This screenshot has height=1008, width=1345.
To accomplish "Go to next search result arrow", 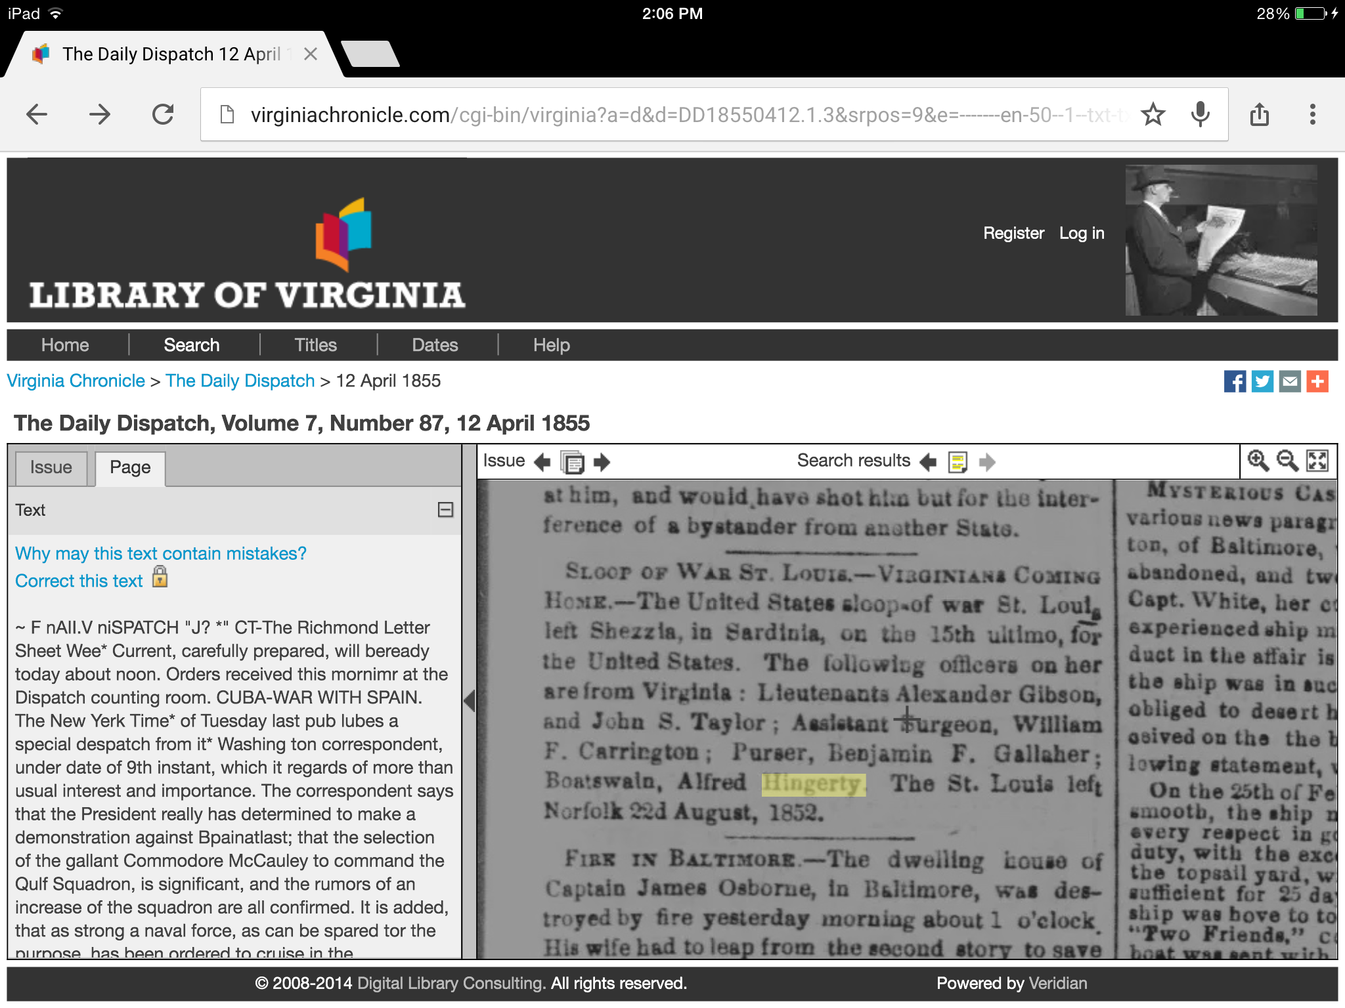I will tap(987, 462).
